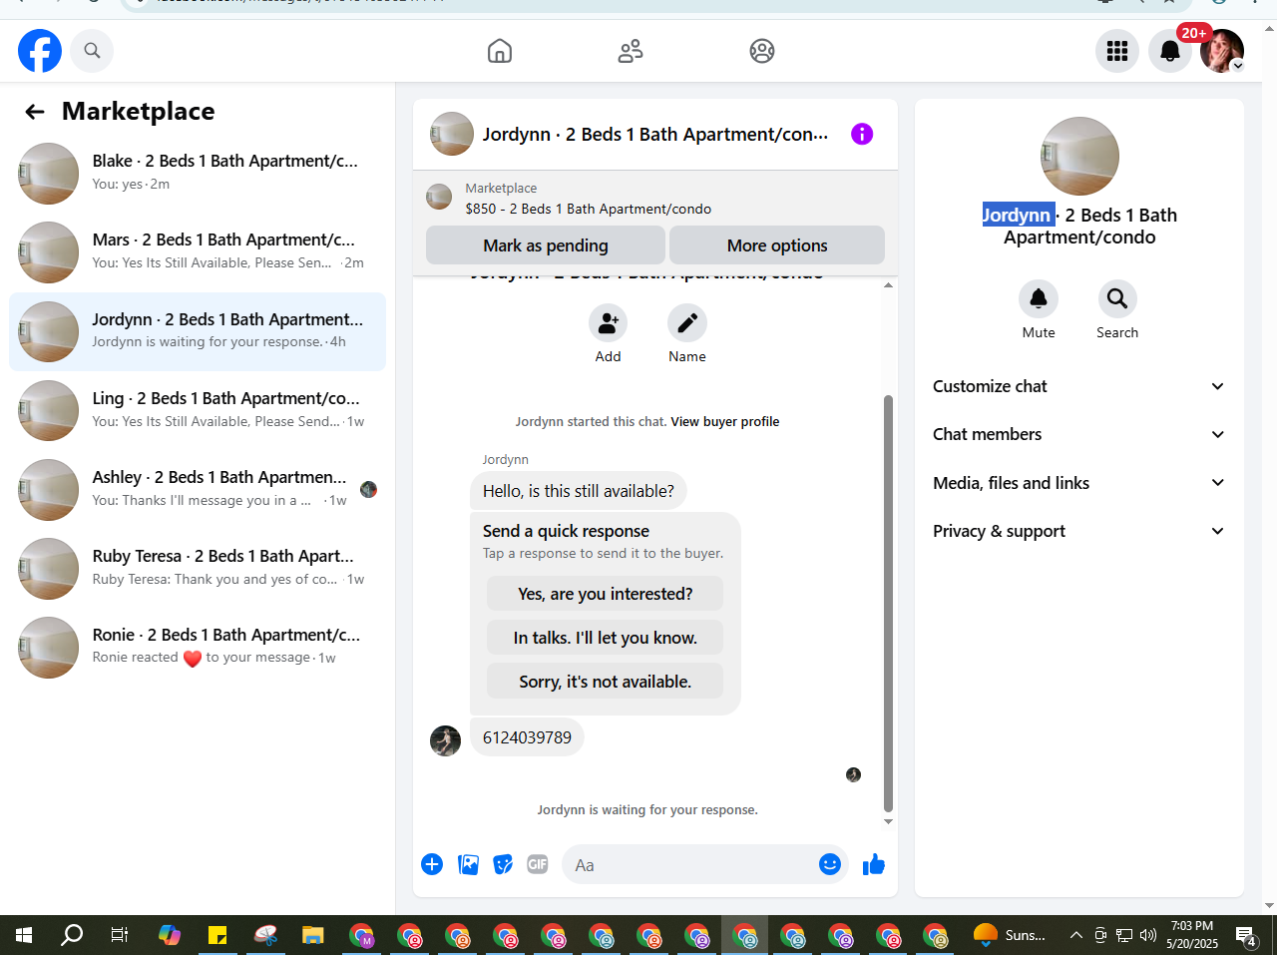Image resolution: width=1277 pixels, height=955 pixels.
Task: Open Blake conversation
Action: pos(198,173)
